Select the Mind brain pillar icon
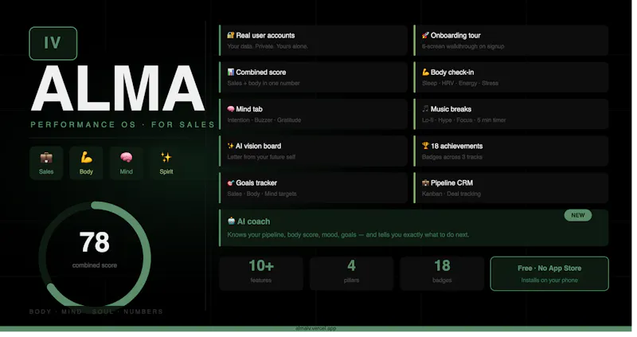637x337 pixels. coord(127,157)
